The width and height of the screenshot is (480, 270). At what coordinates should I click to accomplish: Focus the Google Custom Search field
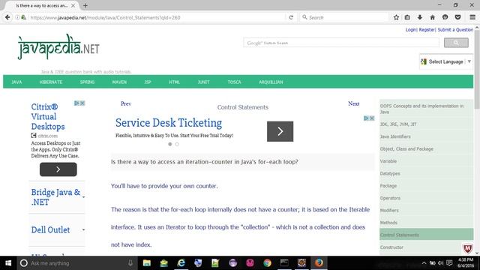click(x=341, y=43)
